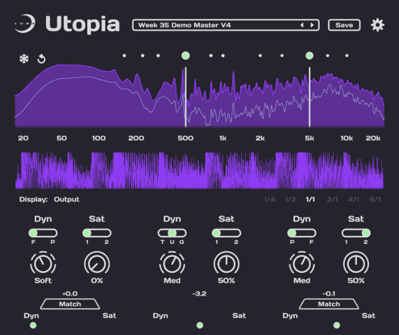Click the high band Match button
This screenshot has height=335, width=399.
[x=329, y=304]
